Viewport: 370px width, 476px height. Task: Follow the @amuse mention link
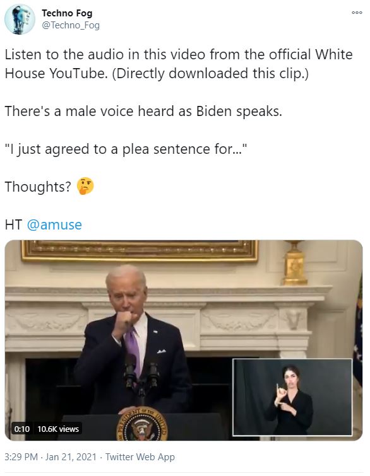pos(54,224)
